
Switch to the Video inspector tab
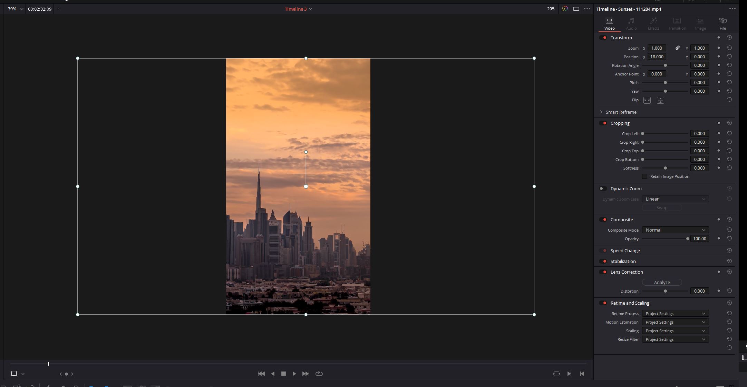(x=609, y=24)
